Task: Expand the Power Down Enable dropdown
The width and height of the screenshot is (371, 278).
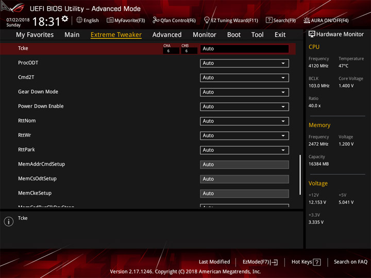Action: tap(244, 107)
